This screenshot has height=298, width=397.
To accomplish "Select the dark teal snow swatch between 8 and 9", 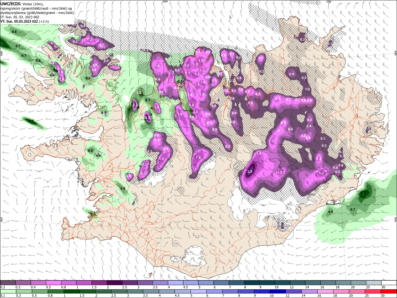I will tap(252, 283).
